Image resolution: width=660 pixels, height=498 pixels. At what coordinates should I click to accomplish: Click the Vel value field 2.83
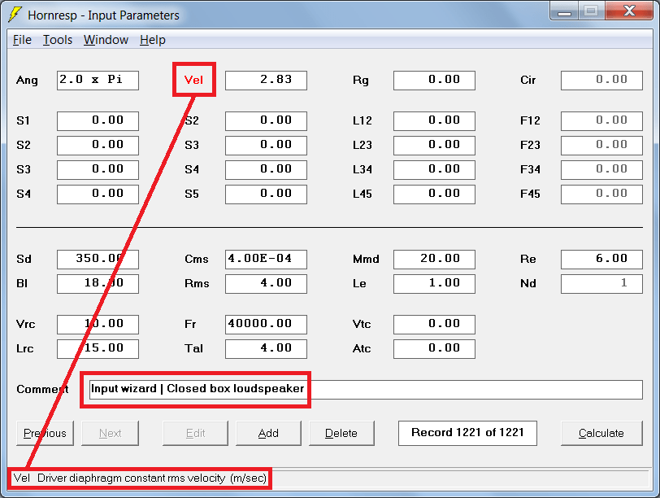(266, 81)
